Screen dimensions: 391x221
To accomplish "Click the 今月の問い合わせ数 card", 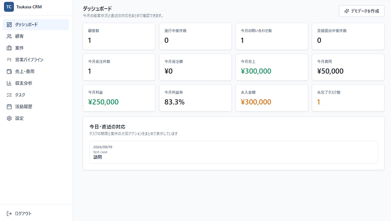I will coord(272,36).
